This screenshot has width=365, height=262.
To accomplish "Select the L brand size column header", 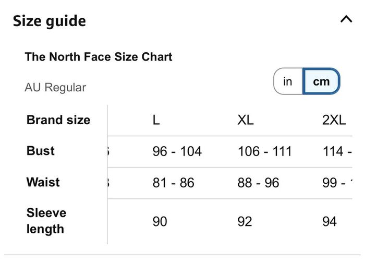I will pyautogui.click(x=156, y=120).
